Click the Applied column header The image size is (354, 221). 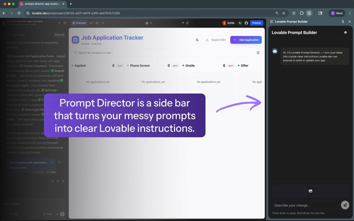pos(80,65)
